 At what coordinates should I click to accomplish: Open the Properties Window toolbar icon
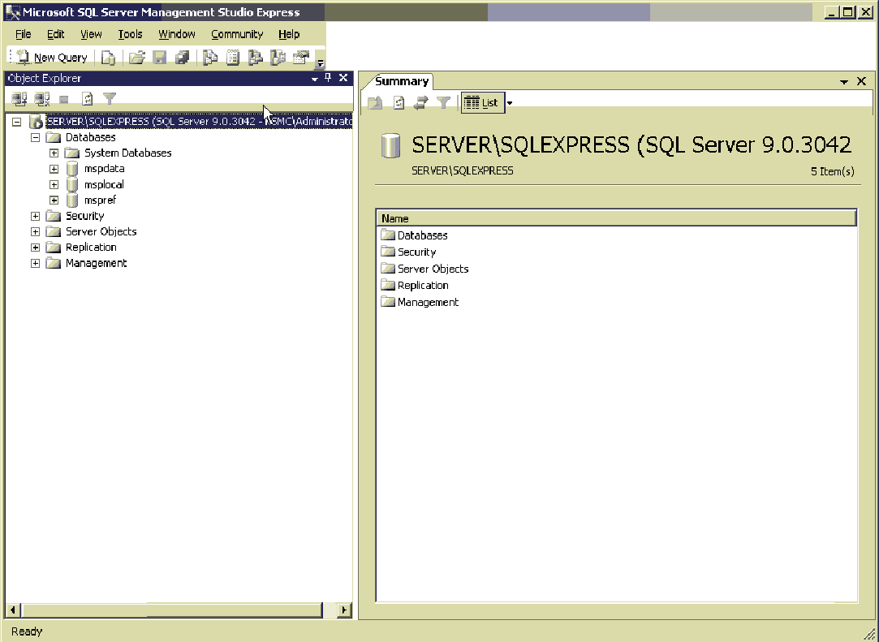pos(301,57)
